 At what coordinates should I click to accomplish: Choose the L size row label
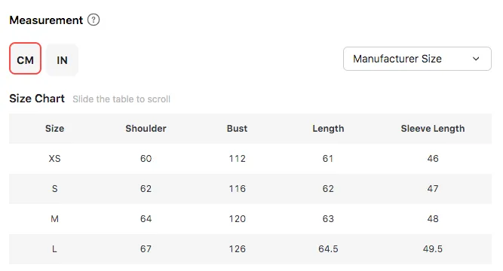pos(54,249)
